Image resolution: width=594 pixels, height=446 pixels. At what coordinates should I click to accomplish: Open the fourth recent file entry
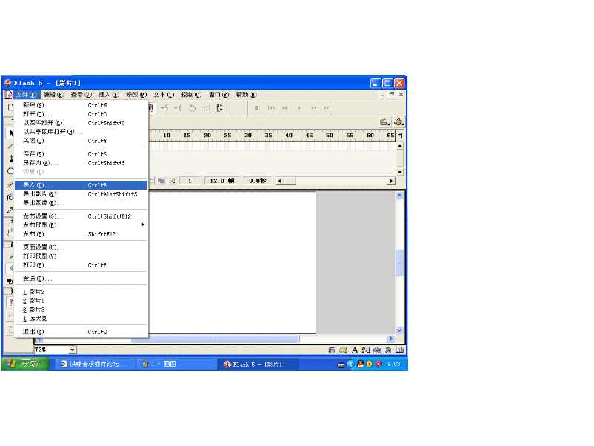pos(81,319)
